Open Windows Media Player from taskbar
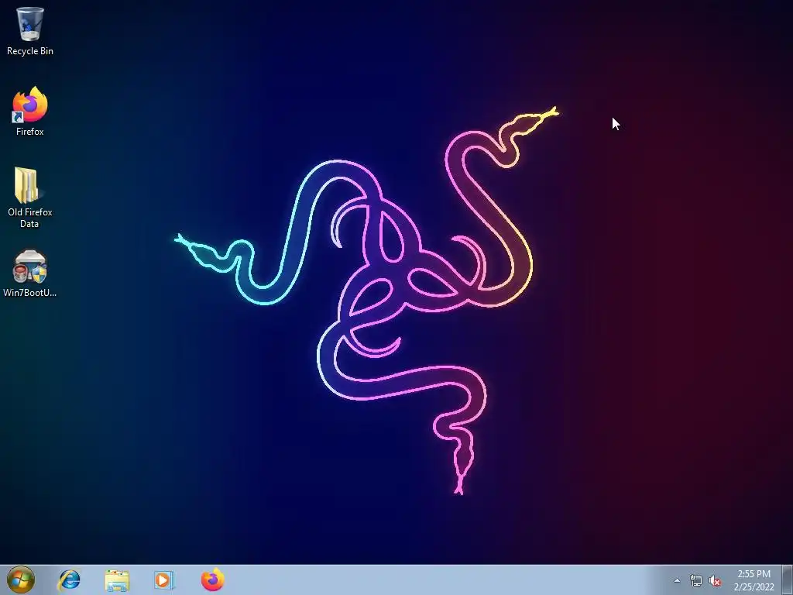Image resolution: width=793 pixels, height=595 pixels. tap(164, 580)
